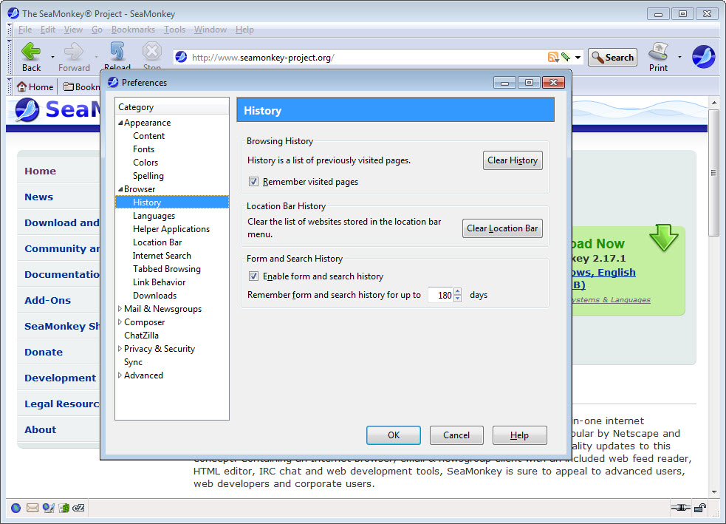This screenshot has height=524, width=726.
Task: Click the Print toolbar icon
Action: tap(658, 52)
